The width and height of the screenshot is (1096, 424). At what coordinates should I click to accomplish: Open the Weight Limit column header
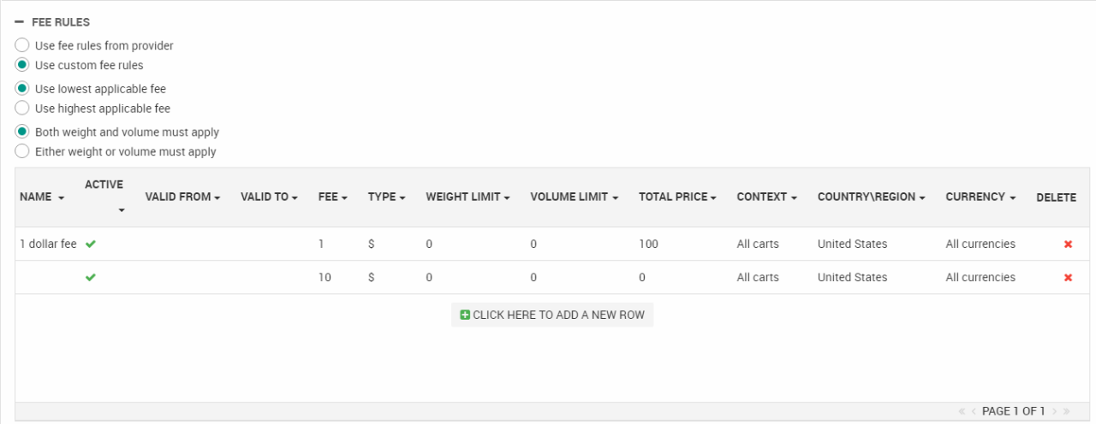pos(468,197)
